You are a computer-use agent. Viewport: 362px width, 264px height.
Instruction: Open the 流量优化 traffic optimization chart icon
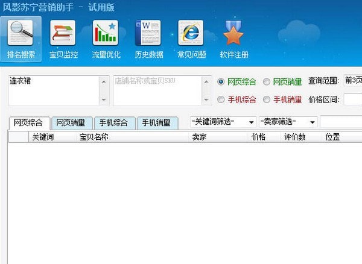(106, 39)
